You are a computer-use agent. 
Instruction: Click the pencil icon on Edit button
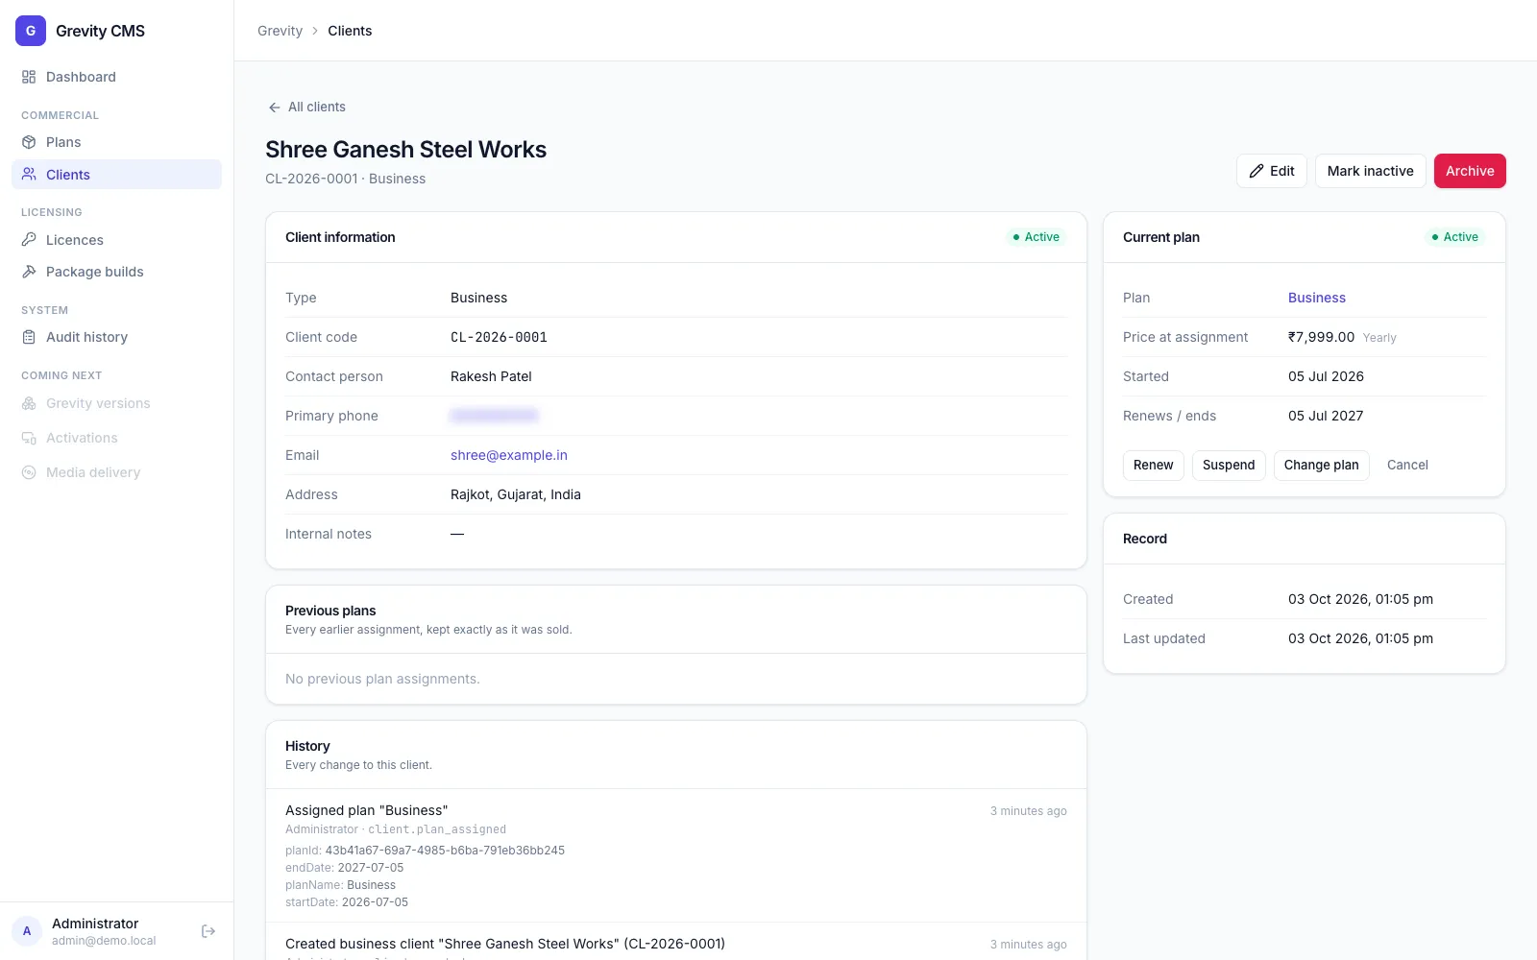point(1256,171)
